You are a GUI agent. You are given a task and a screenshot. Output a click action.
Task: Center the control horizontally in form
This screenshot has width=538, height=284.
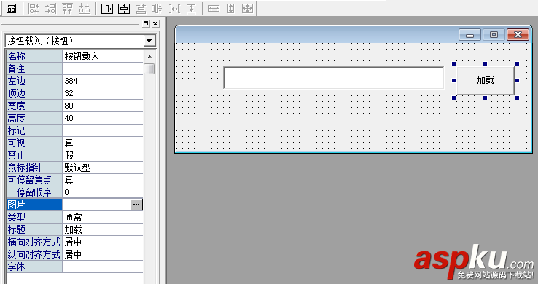[x=107, y=8]
